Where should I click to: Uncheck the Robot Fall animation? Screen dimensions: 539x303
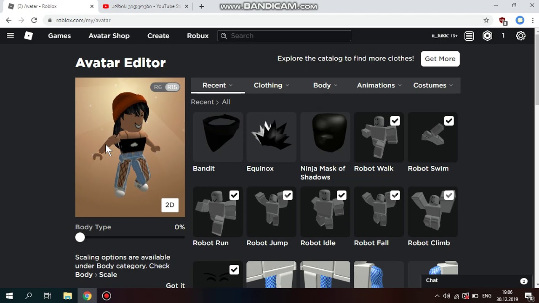pyautogui.click(x=395, y=195)
